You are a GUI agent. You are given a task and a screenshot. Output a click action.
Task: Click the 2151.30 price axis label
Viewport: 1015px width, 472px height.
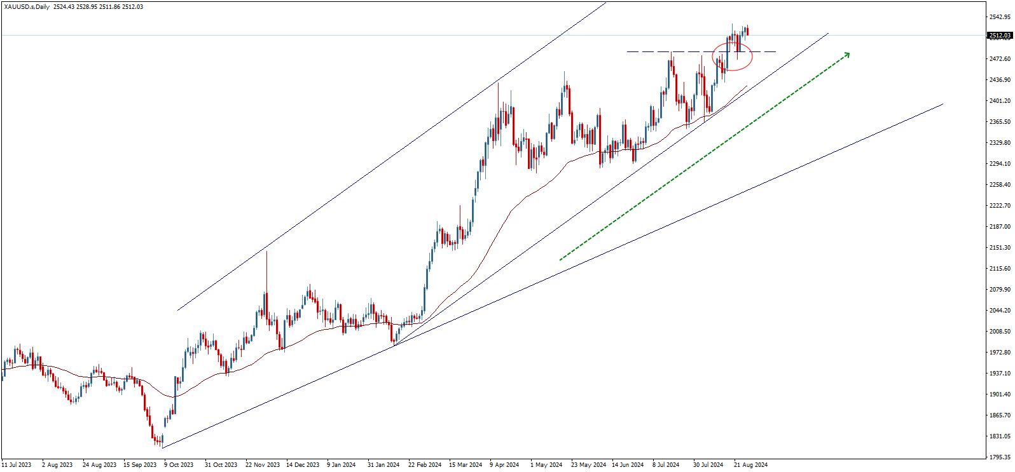[1000, 248]
